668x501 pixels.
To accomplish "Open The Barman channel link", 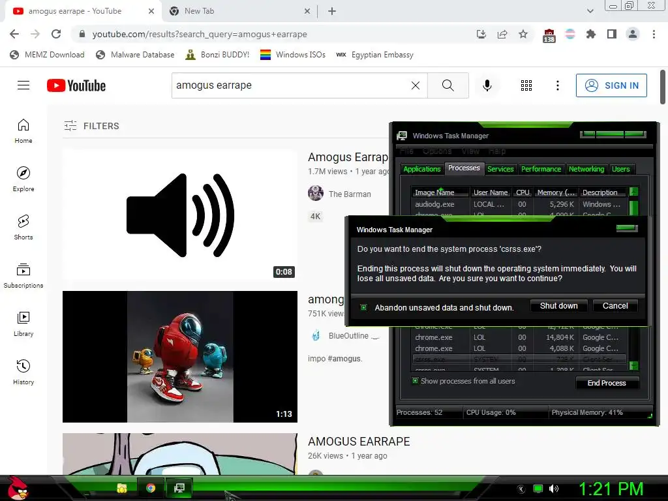I will point(350,194).
